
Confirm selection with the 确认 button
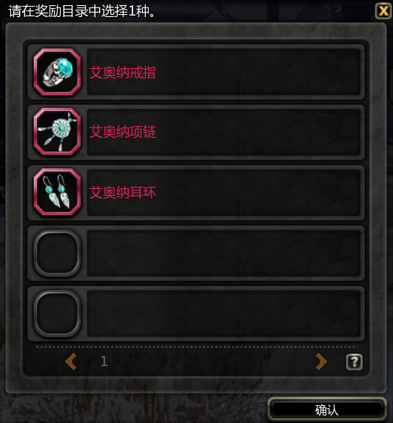click(327, 410)
